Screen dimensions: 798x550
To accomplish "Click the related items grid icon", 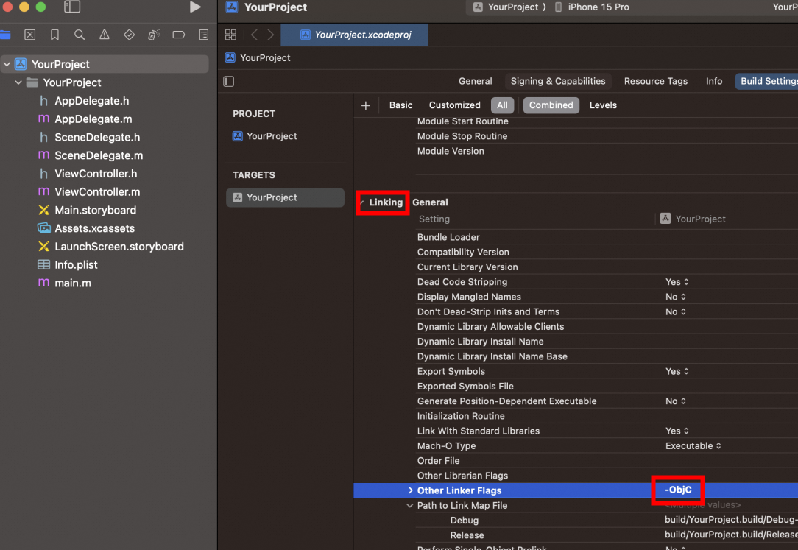I will point(230,35).
